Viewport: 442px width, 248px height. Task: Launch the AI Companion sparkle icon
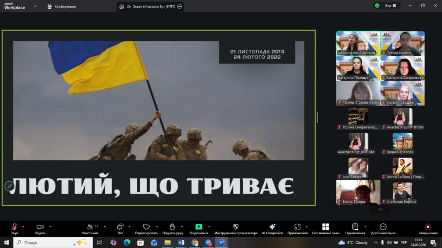(272, 227)
